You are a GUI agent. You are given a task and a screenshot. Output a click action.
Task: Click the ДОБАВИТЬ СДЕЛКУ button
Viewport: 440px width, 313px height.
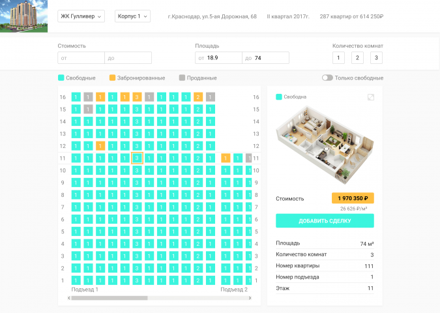click(x=325, y=220)
